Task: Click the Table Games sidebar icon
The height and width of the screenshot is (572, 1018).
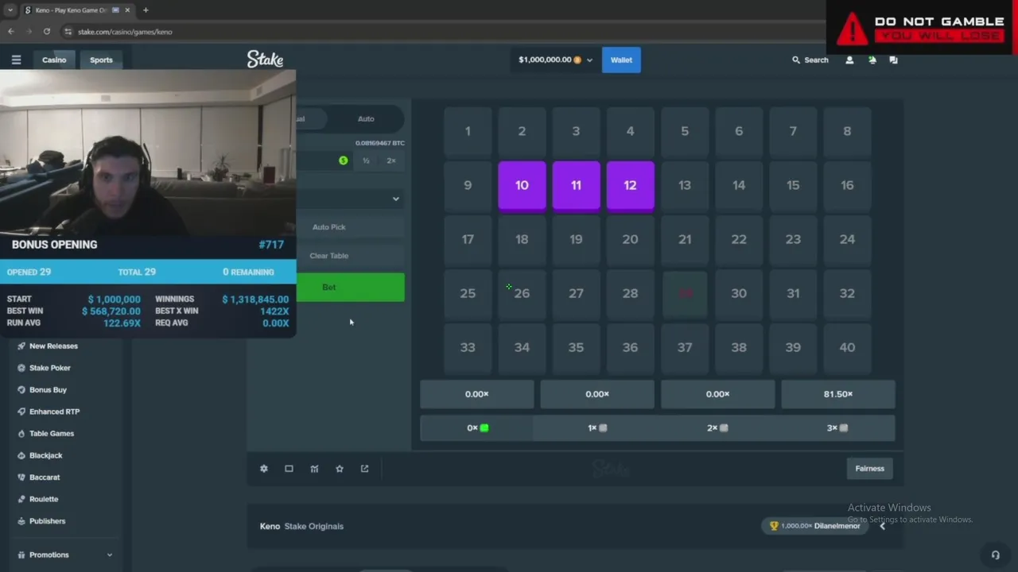Action: coord(21,433)
